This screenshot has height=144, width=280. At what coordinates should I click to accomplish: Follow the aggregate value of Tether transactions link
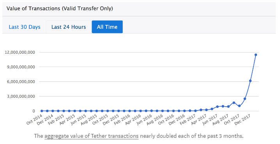91,136
